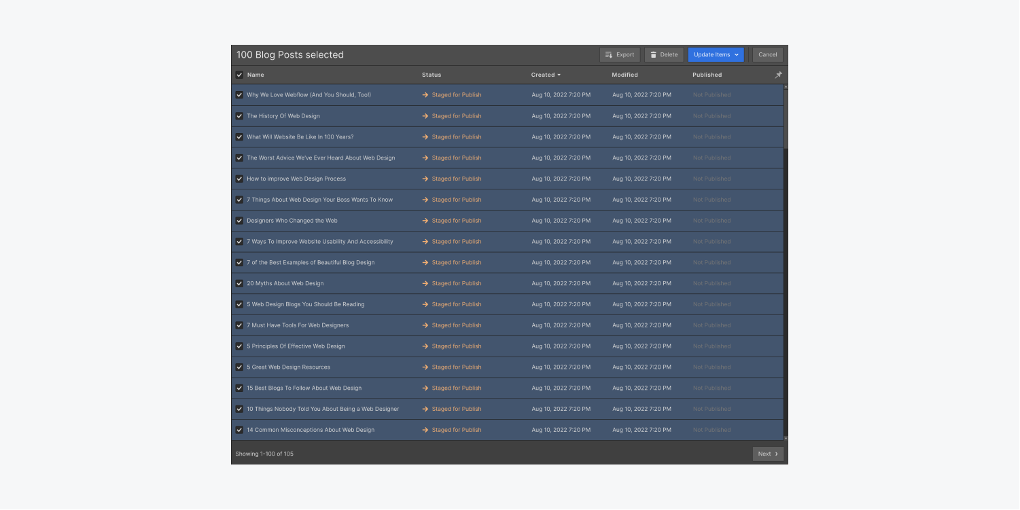The height and width of the screenshot is (510, 1020).
Task: Click scrollbar down arrow of the list
Action: pyautogui.click(x=786, y=439)
